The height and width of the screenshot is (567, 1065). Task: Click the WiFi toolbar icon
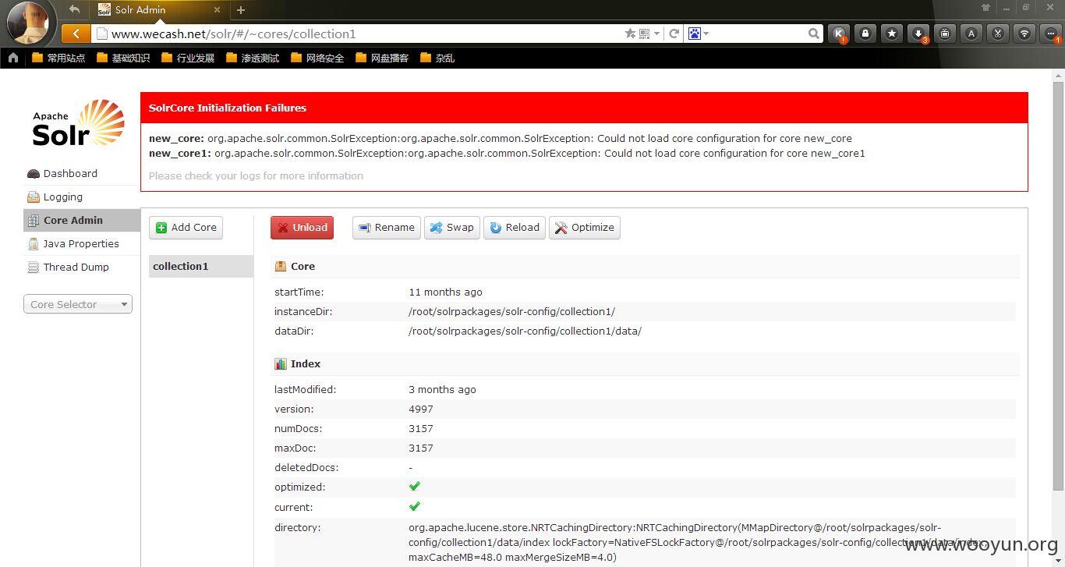coord(1024,34)
